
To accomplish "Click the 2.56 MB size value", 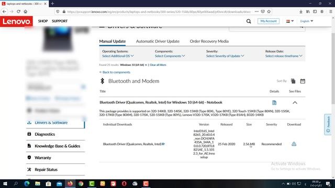I will click(x=249, y=144).
